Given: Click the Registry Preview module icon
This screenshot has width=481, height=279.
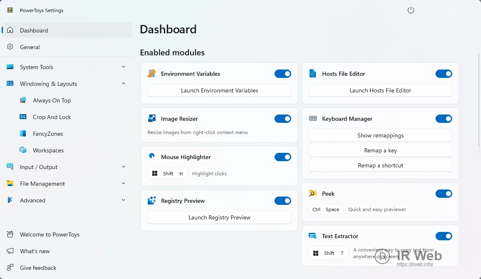Looking at the screenshot, I should point(152,201).
